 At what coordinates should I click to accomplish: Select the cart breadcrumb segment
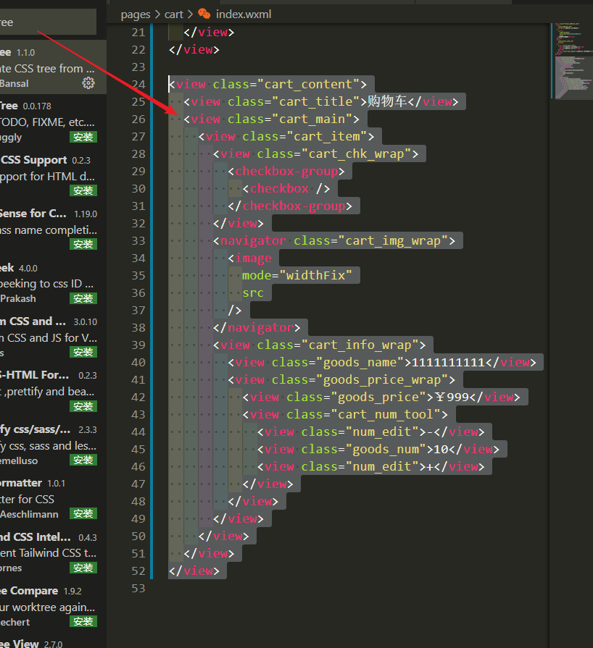click(173, 14)
